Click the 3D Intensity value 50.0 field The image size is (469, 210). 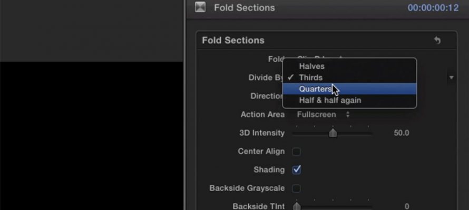pos(402,133)
